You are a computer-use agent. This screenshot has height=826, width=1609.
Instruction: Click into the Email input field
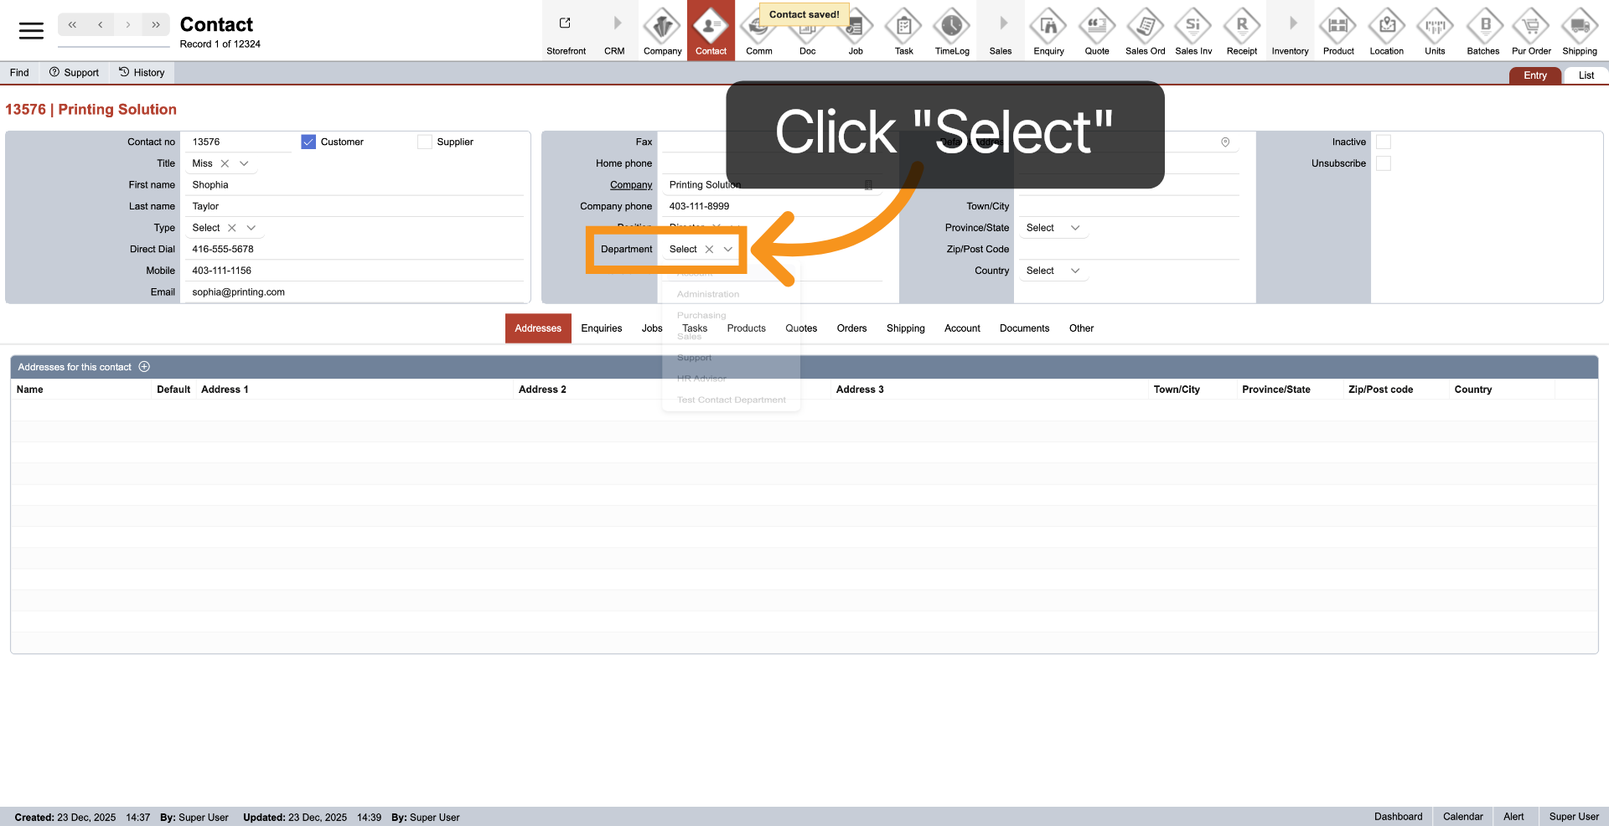click(x=352, y=292)
